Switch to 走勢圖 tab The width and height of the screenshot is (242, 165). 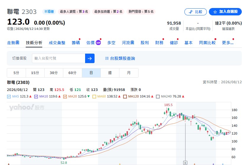coord(13,43)
